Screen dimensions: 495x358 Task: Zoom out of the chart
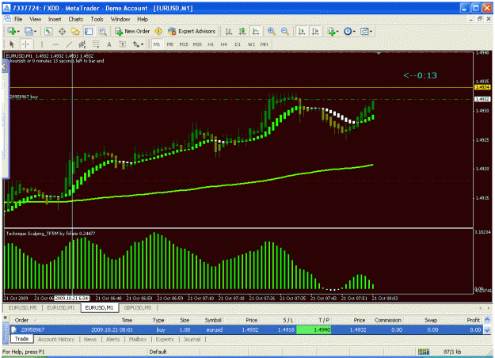click(284, 31)
